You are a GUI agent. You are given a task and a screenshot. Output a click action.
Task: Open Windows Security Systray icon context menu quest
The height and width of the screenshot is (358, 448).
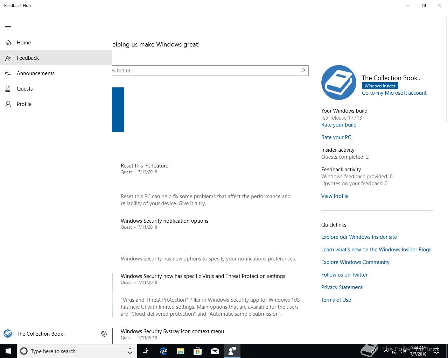172,331
